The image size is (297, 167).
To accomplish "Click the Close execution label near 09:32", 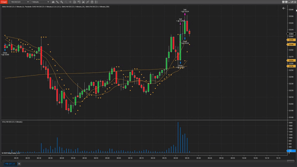I will (x=180, y=67).
